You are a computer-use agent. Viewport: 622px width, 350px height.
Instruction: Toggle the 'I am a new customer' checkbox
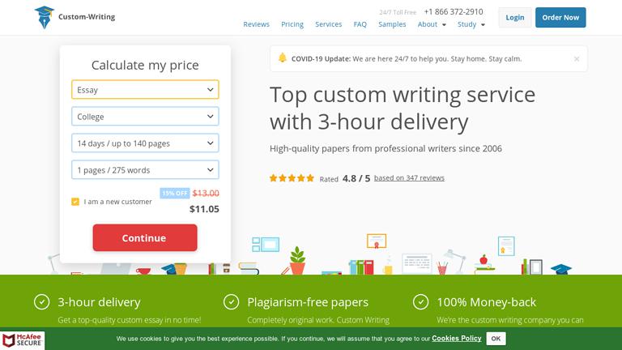coord(75,202)
